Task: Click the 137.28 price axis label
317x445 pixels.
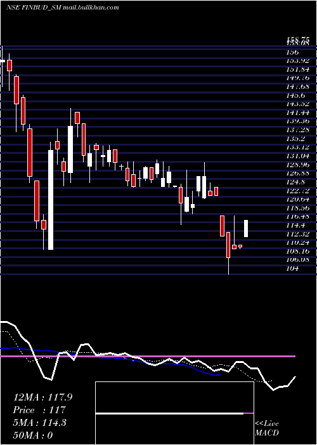Action: coord(297,130)
